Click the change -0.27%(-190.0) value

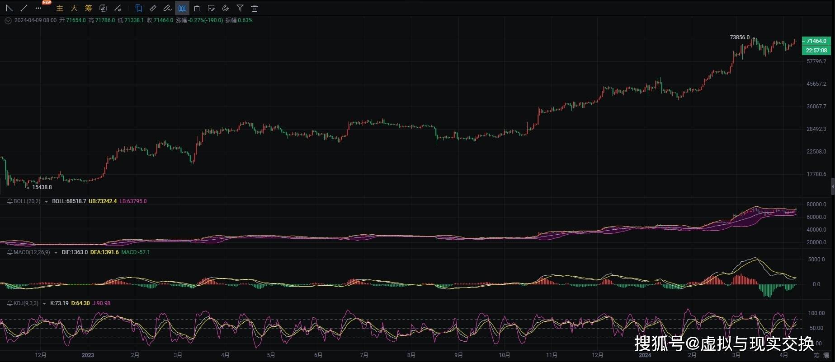coord(206,20)
